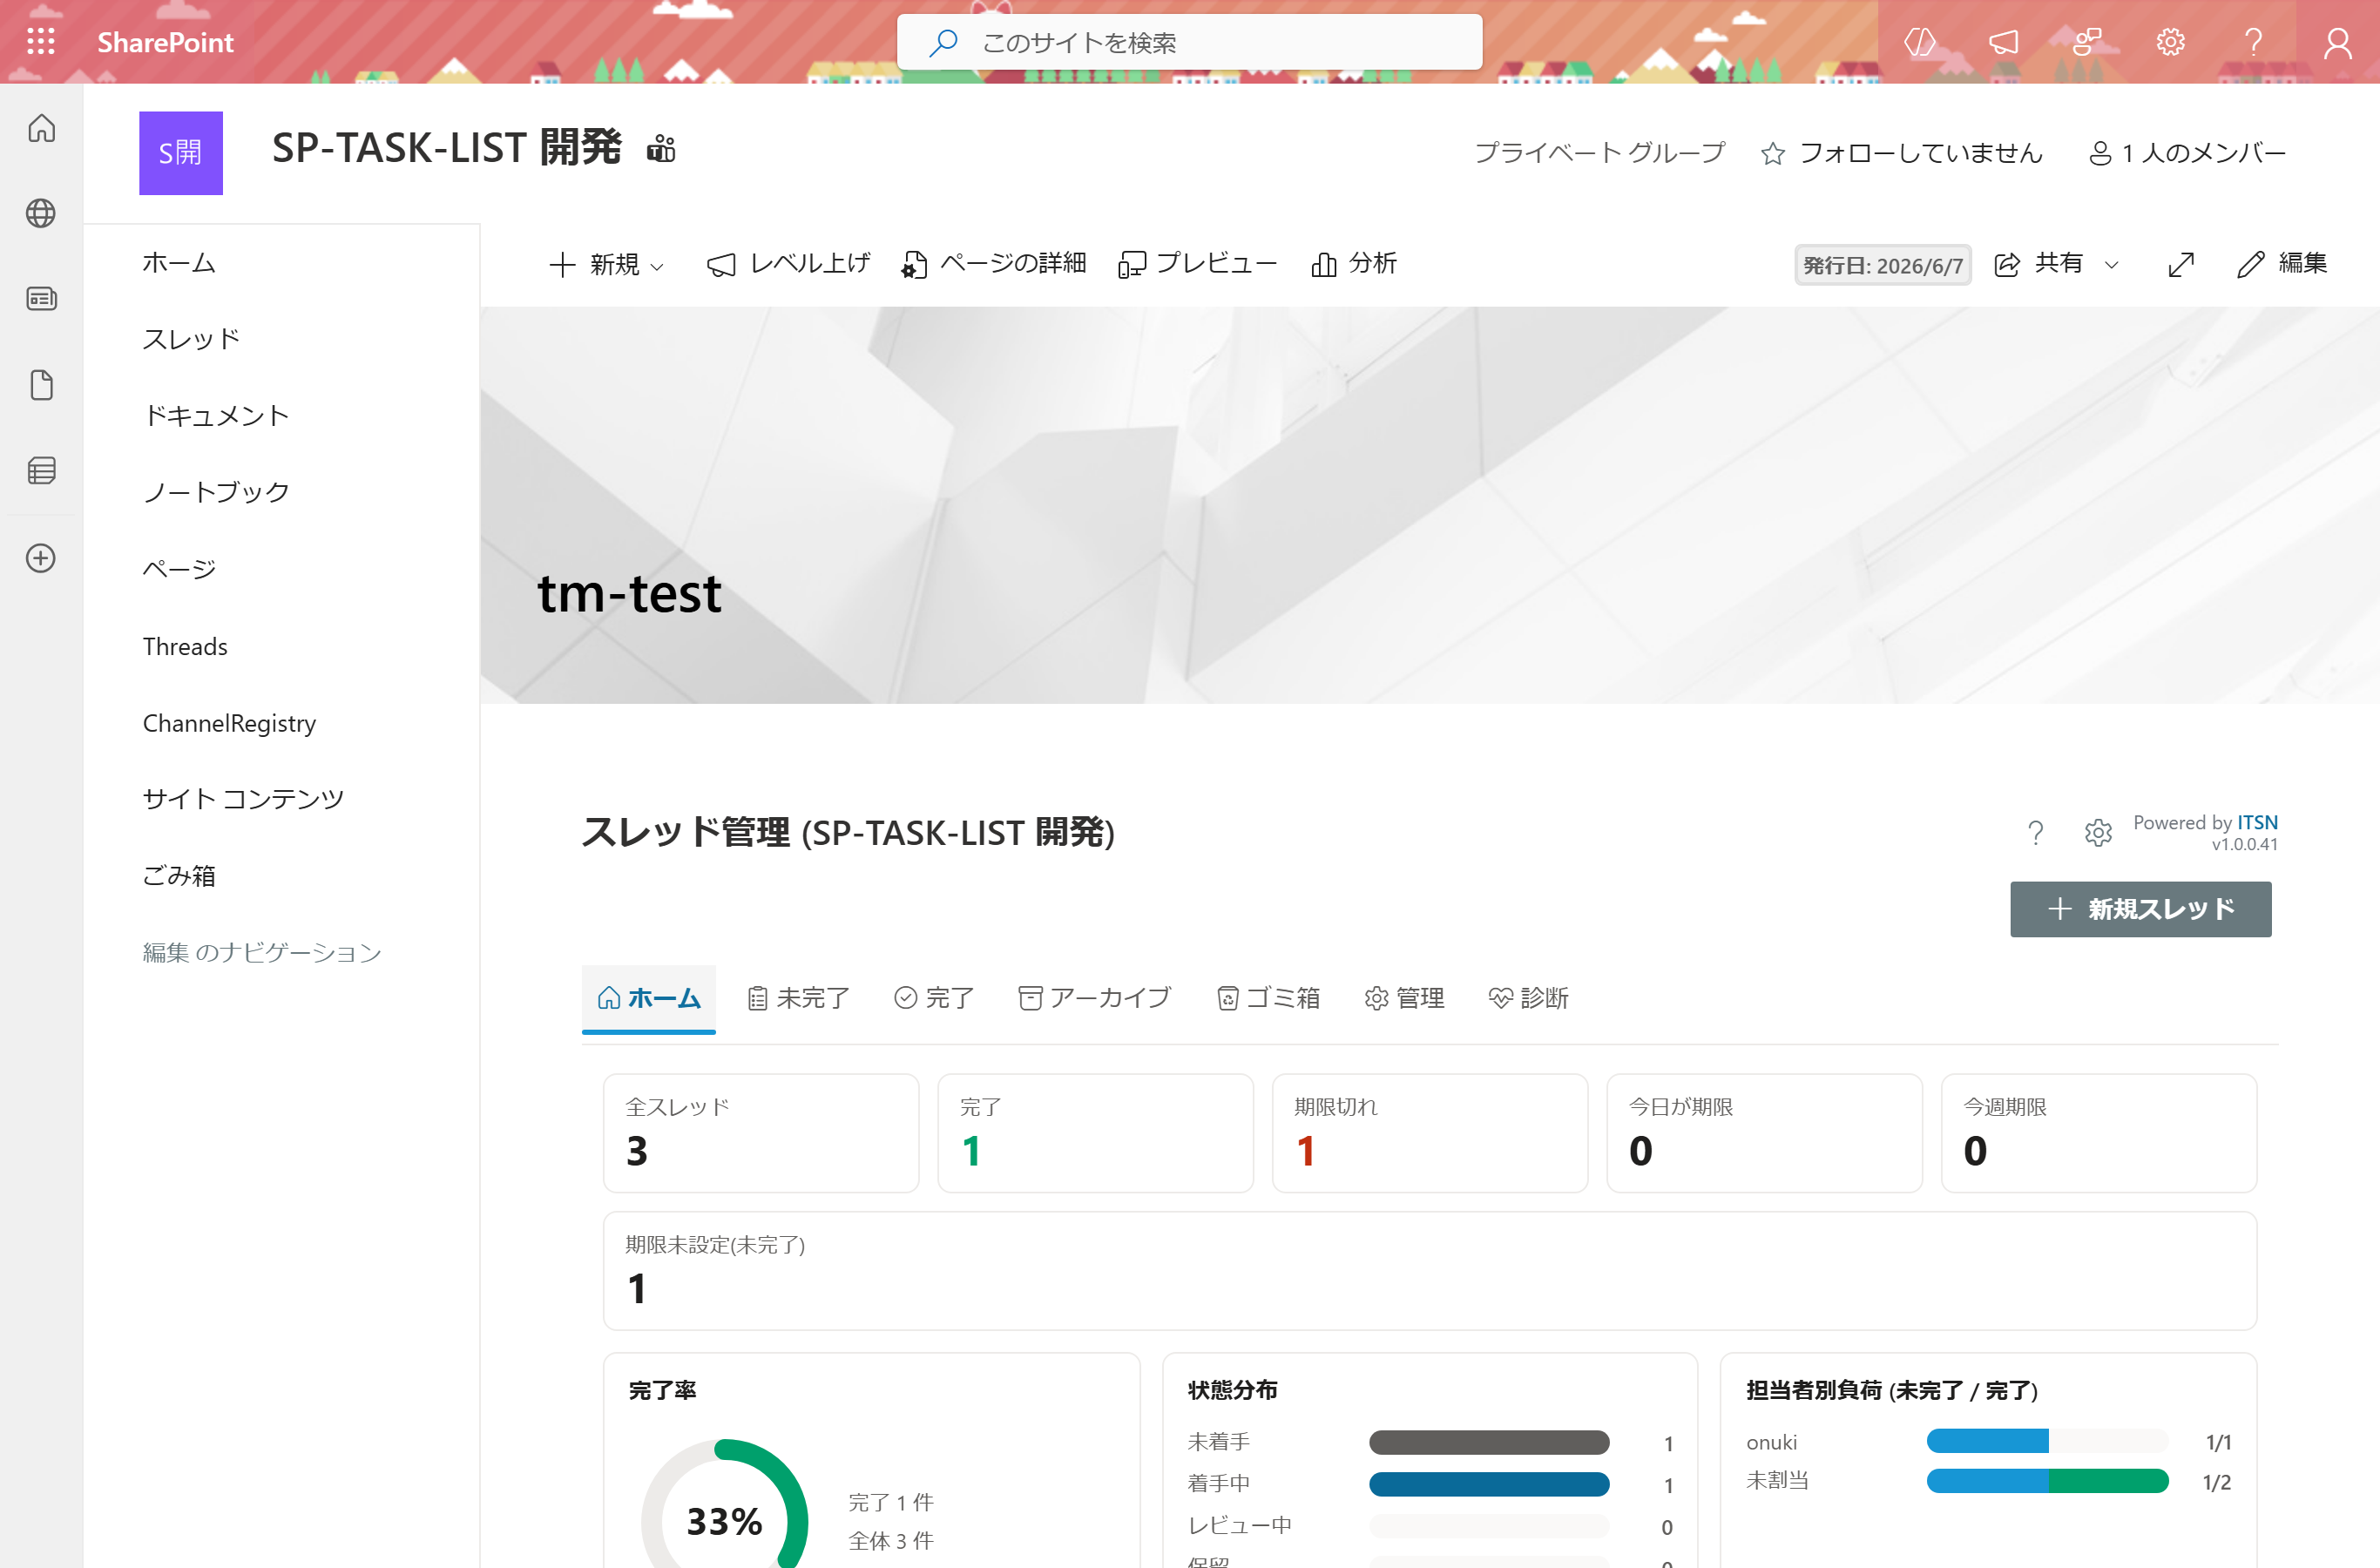Click the 未着手 status bar

pos(1489,1443)
